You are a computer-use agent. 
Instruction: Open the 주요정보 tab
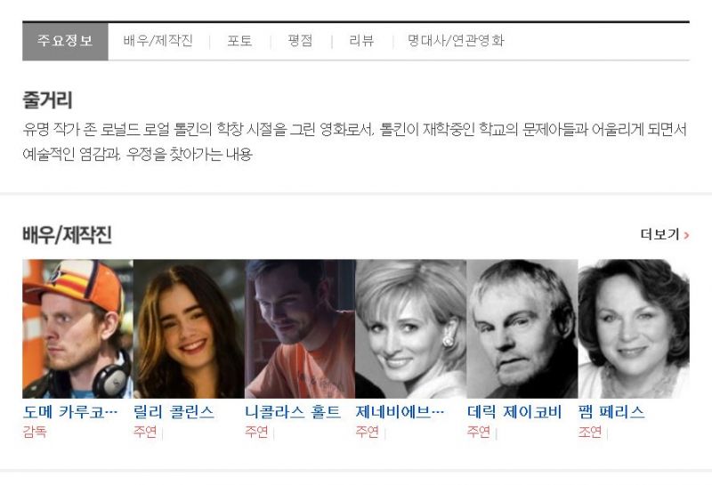65,41
